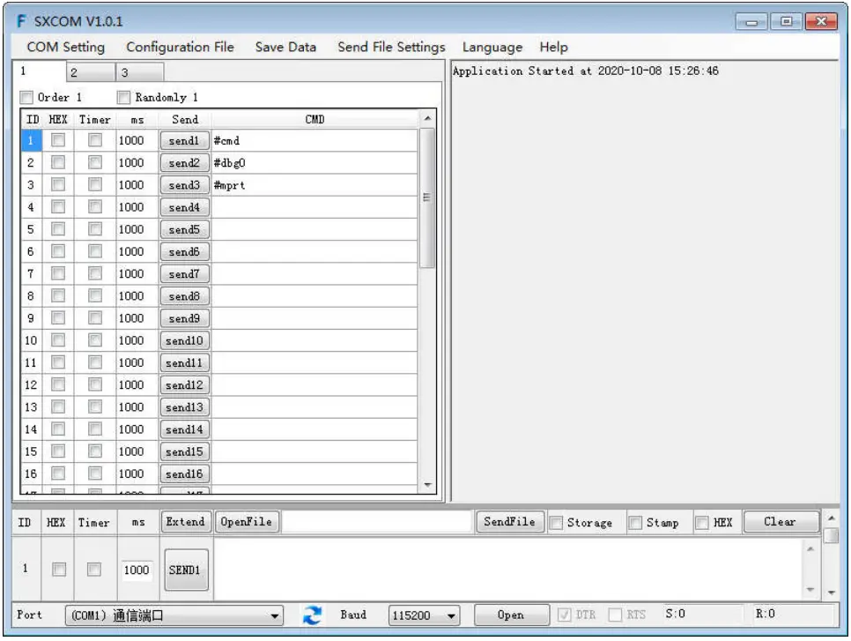Viewport: 851px width, 641px height.
Task: Check the Storage option
Action: point(556,523)
